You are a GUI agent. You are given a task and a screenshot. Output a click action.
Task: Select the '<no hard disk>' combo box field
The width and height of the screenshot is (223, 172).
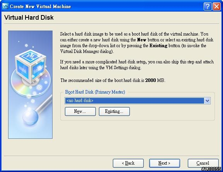(x=138, y=100)
